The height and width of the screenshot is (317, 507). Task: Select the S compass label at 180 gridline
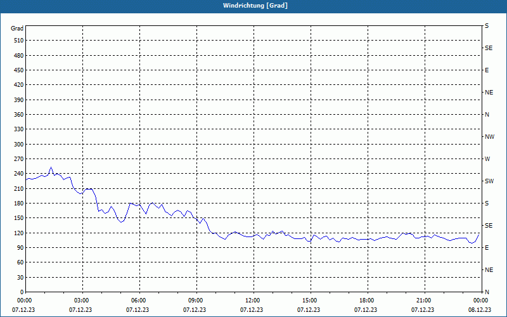(x=487, y=203)
